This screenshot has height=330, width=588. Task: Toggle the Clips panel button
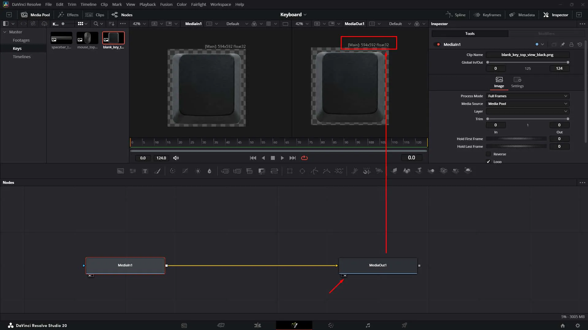click(95, 15)
